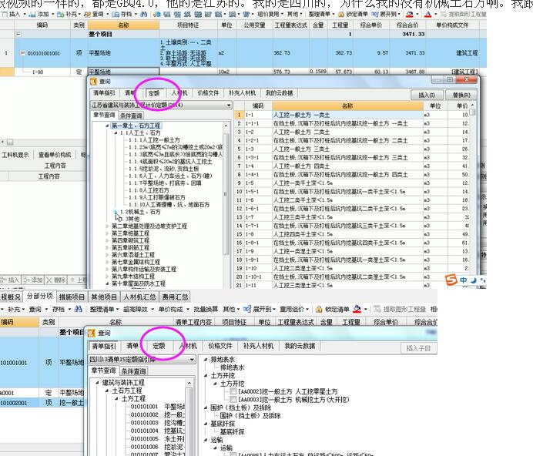Switch to the 人材机汇总 main tab
The width and height of the screenshot is (533, 456).
[x=139, y=297]
